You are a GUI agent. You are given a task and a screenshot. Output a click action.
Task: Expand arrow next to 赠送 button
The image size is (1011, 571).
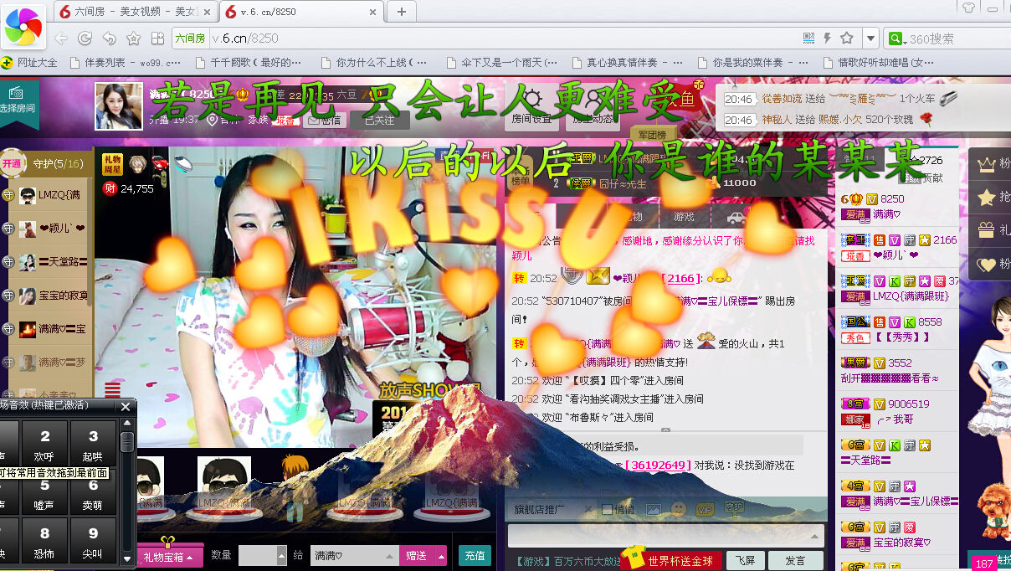click(x=441, y=555)
